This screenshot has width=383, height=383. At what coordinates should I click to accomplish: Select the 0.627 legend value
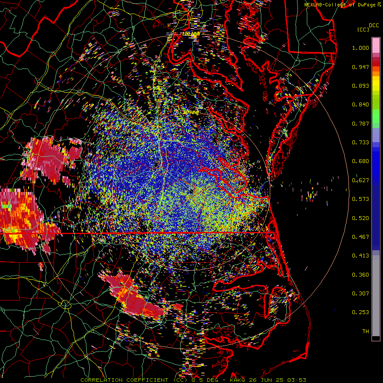click(x=360, y=180)
